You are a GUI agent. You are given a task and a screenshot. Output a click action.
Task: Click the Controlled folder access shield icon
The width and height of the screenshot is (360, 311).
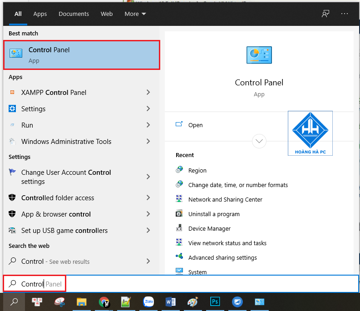(x=12, y=197)
